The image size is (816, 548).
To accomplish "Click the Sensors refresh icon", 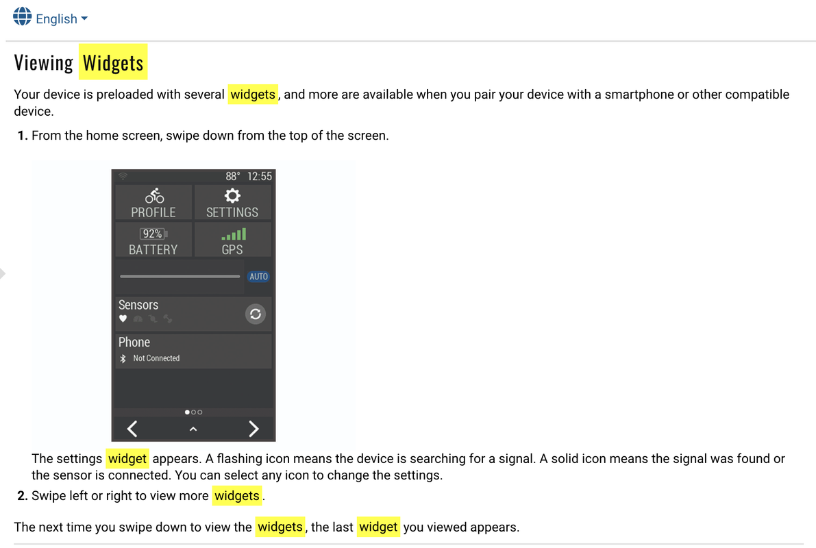I will (256, 314).
